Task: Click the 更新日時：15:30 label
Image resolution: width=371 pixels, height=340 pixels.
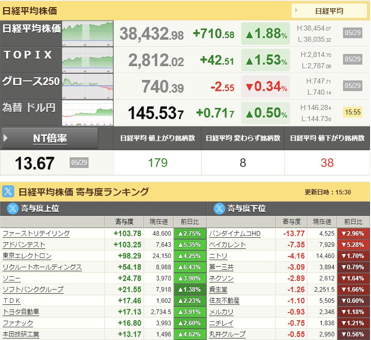Action: [x=328, y=192]
